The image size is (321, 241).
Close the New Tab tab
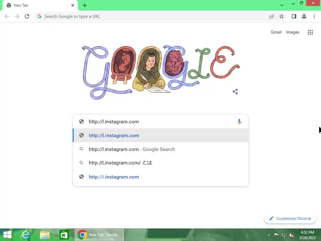(73, 5)
